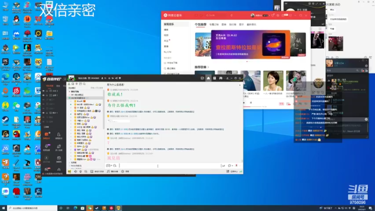The width and height of the screenshot is (375, 211).
Task: Hide the 图片 1 source with its eye icon
Action: pyautogui.click(x=44, y=113)
